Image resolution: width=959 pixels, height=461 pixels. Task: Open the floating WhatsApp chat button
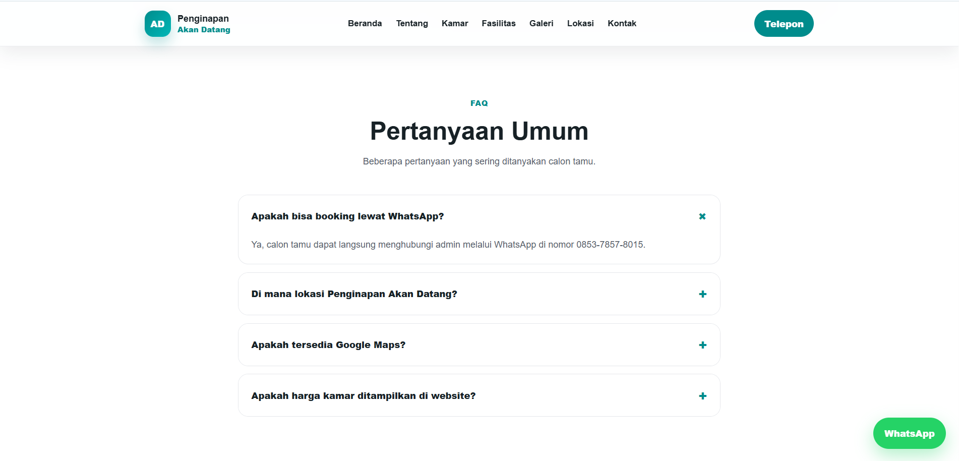point(909,433)
